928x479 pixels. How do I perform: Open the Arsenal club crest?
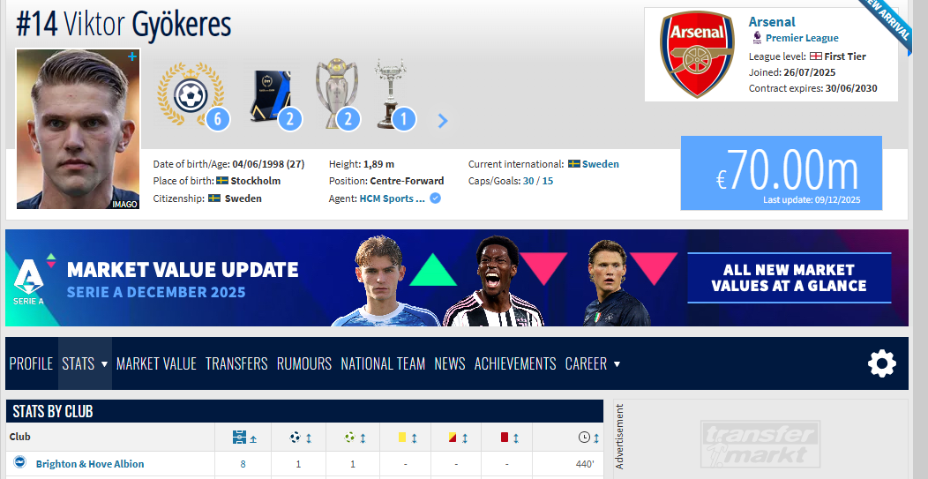[x=697, y=55]
